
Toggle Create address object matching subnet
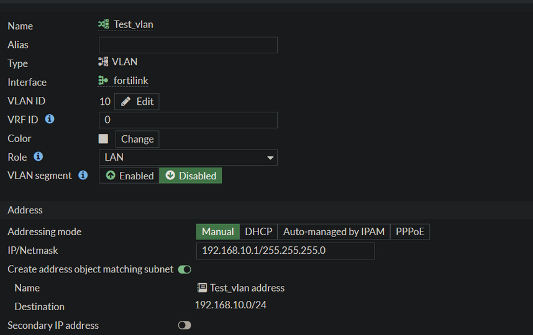pos(184,269)
